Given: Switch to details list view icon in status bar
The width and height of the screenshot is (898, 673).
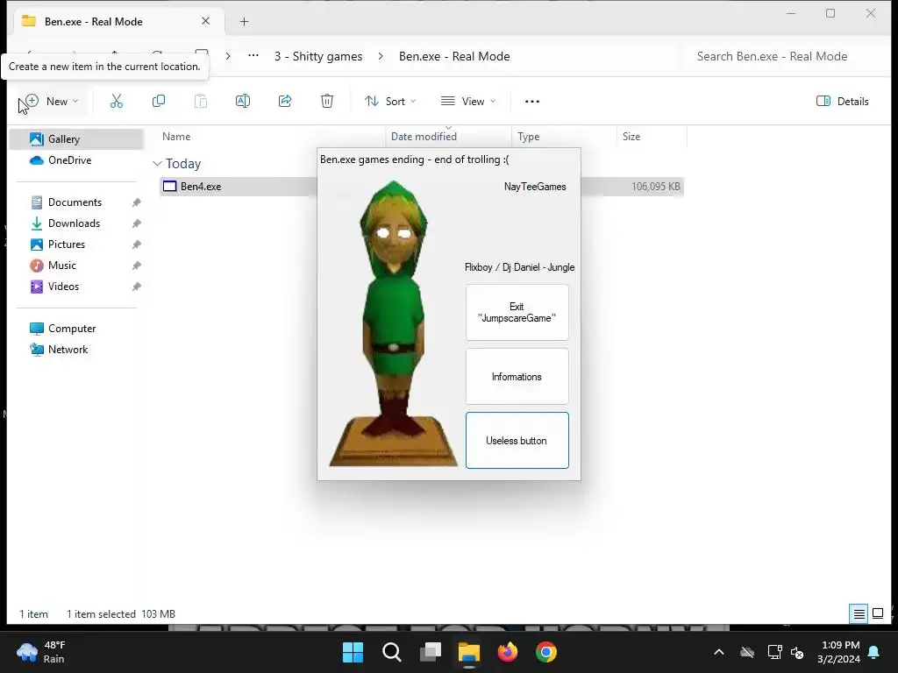Looking at the screenshot, I should click(x=859, y=614).
